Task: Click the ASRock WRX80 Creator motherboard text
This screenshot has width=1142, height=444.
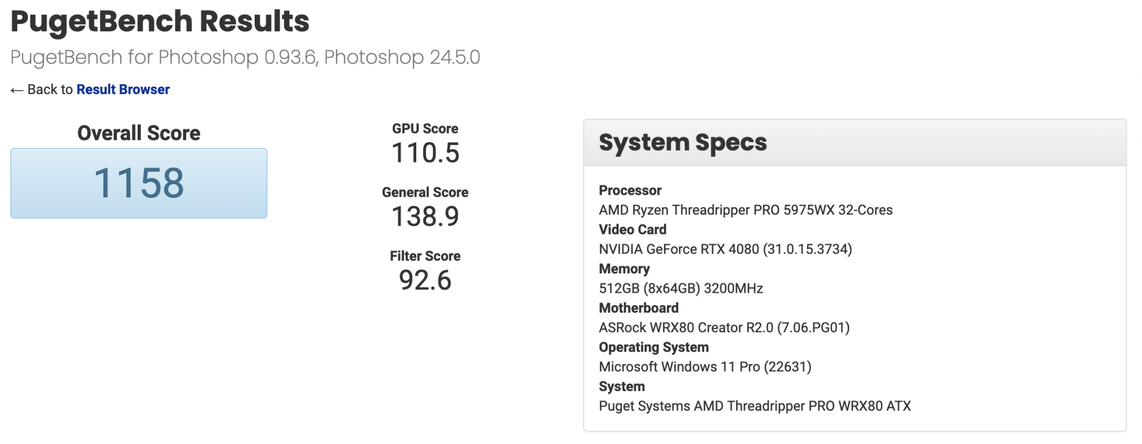Action: coord(724,328)
